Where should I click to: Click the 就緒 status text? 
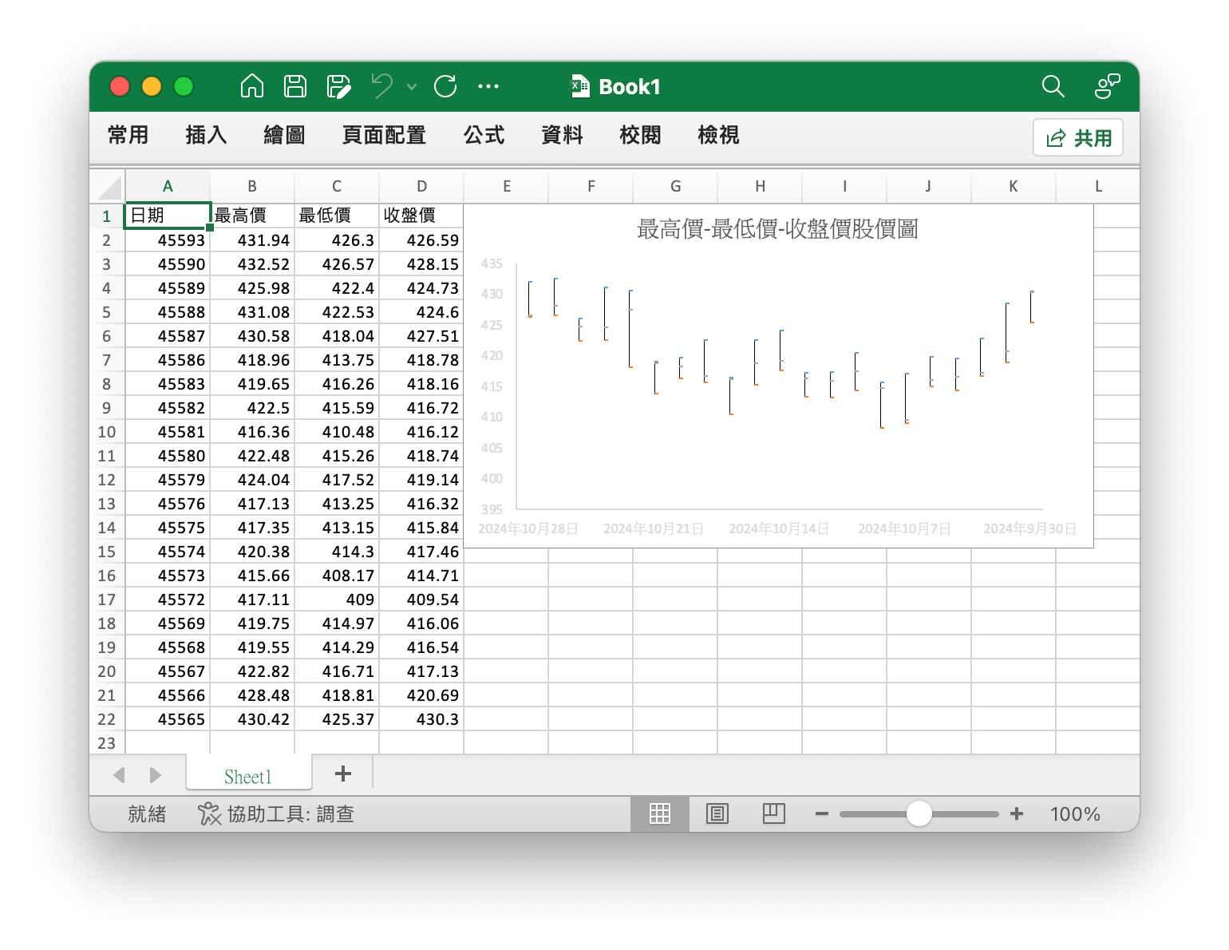click(x=148, y=813)
